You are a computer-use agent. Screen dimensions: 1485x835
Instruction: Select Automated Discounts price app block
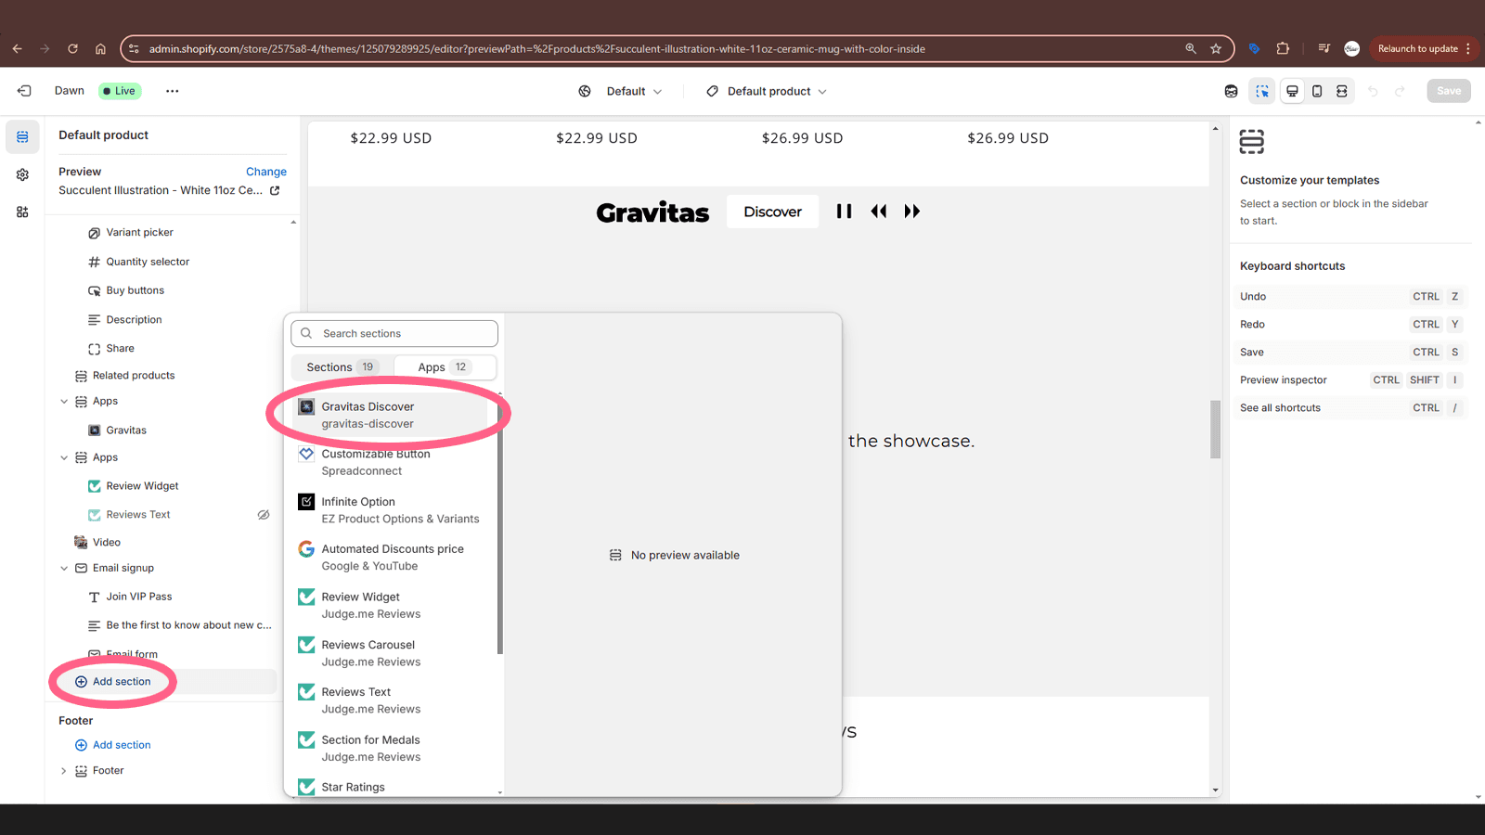390,558
